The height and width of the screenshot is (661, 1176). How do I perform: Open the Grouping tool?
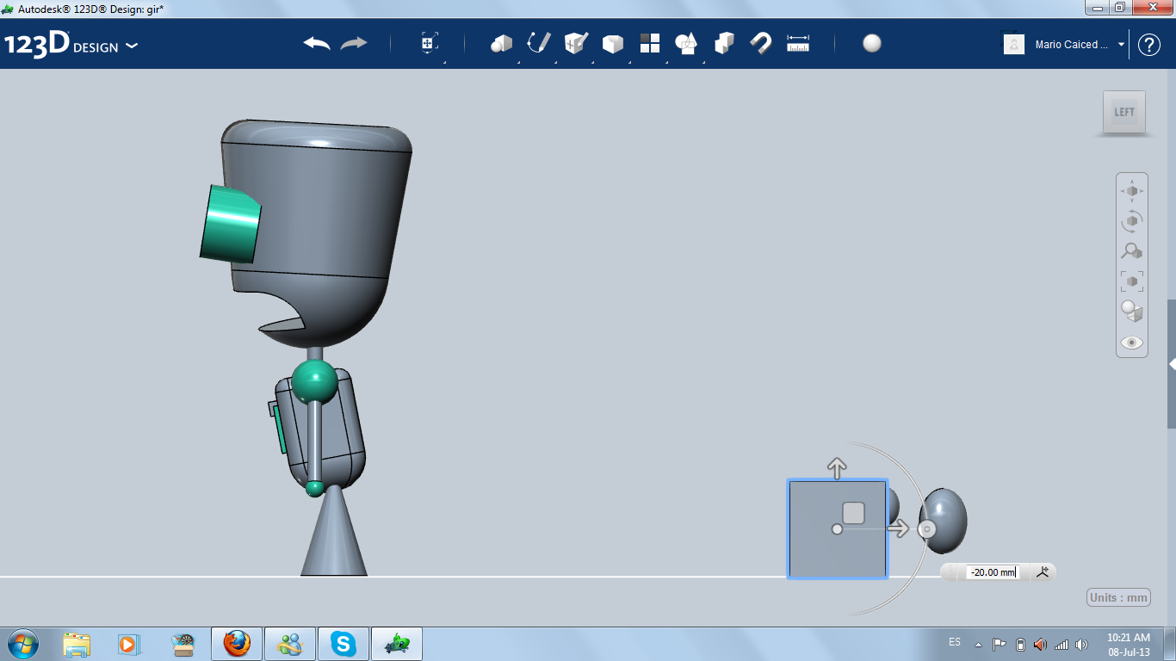click(x=687, y=44)
